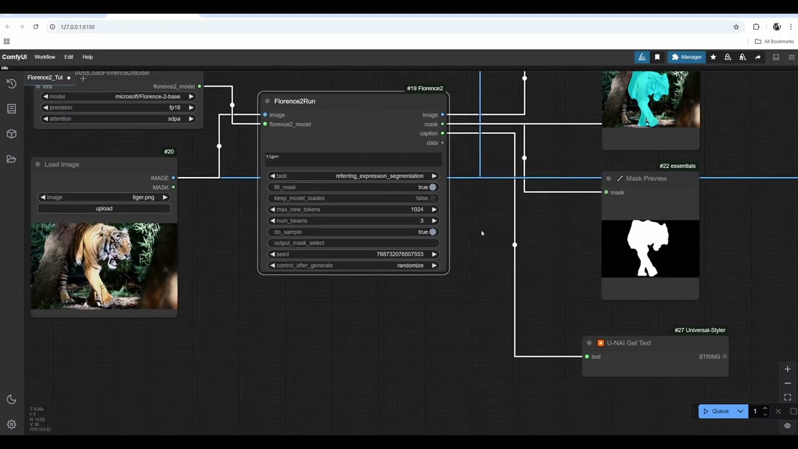
Task: Open the model dropdown microsoft/Florence-2-base
Action: [x=118, y=97]
